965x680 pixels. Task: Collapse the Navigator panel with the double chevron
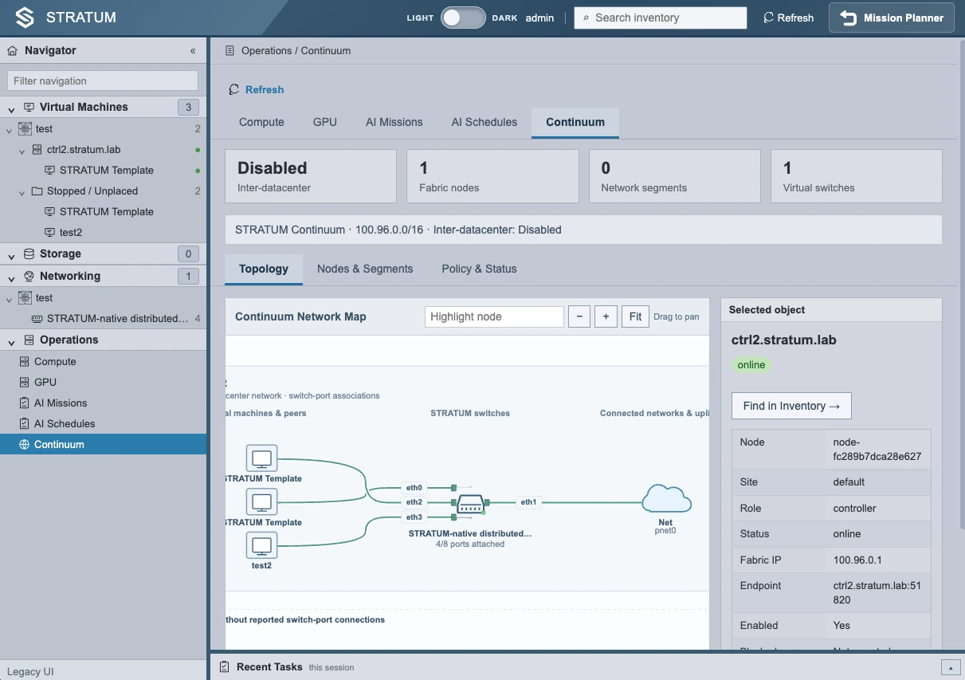[x=193, y=50]
